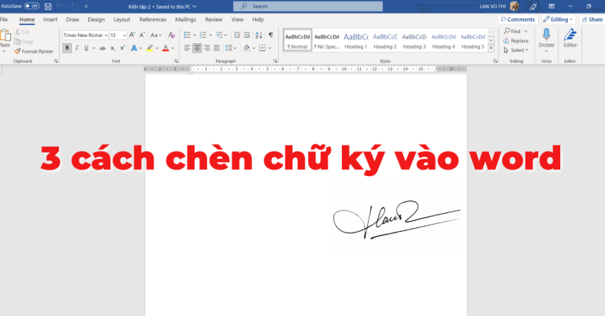605x316 pixels.
Task: Click the Copy command
Action: (24, 42)
